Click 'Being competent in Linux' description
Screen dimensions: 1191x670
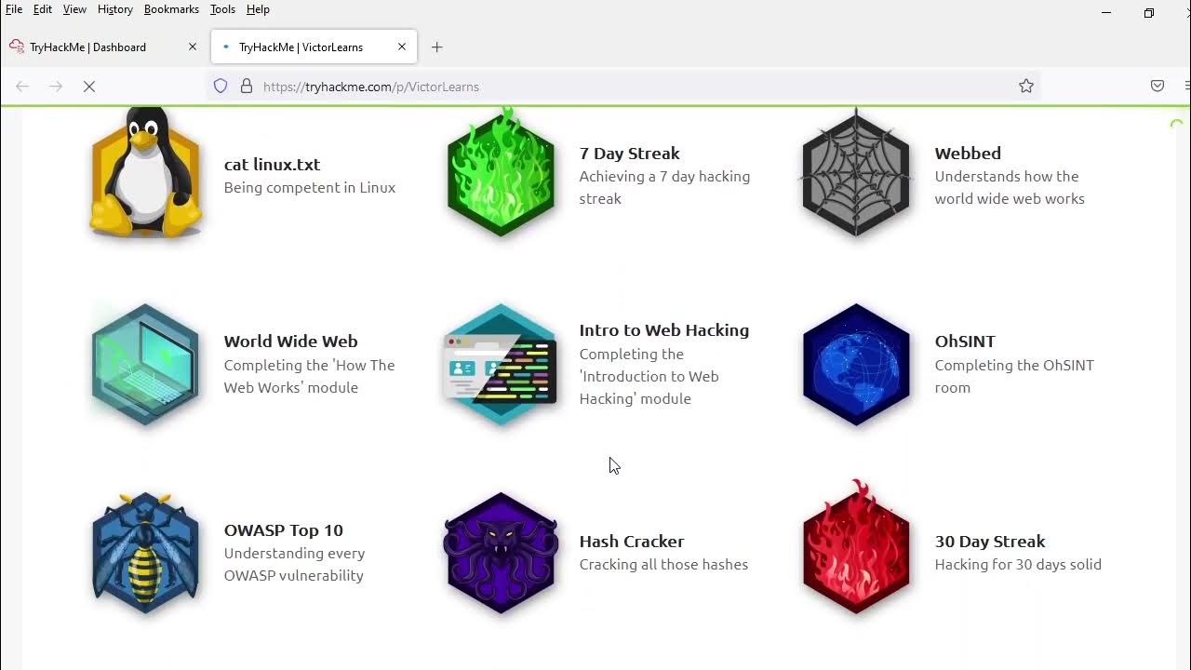309,188
